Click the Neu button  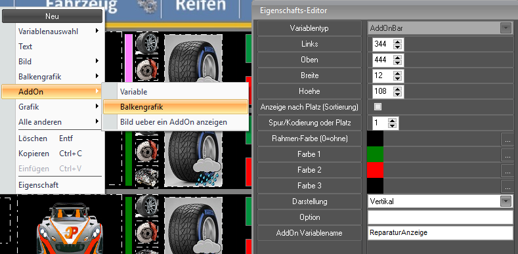[x=53, y=16]
